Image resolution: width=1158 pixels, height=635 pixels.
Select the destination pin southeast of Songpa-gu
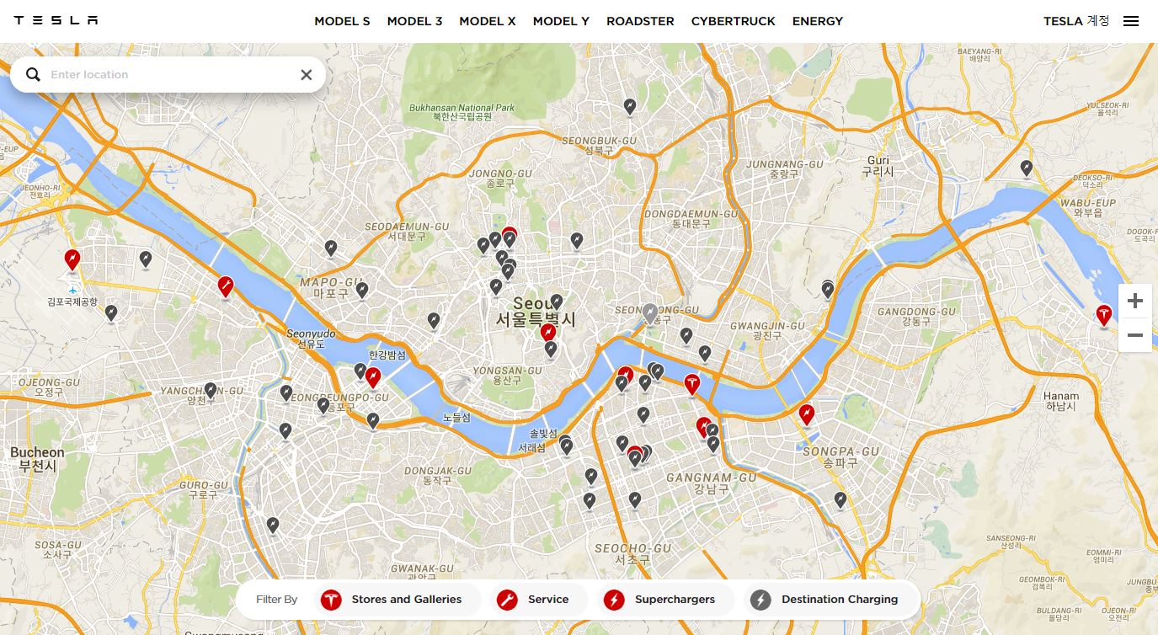click(840, 500)
